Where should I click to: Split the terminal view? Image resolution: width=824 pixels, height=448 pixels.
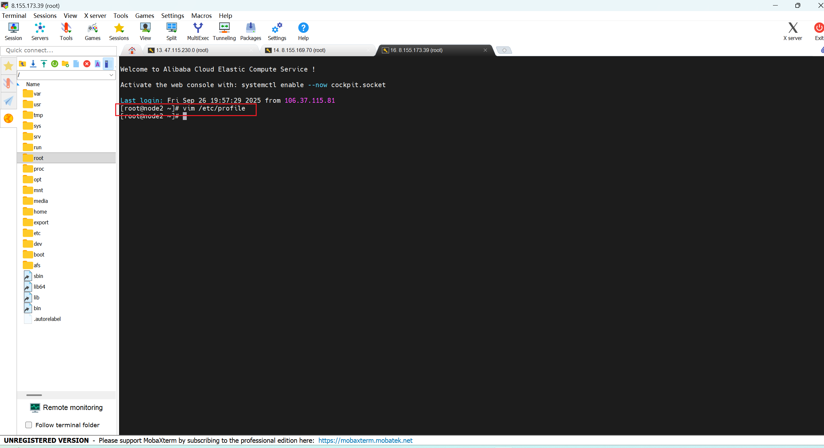click(171, 31)
